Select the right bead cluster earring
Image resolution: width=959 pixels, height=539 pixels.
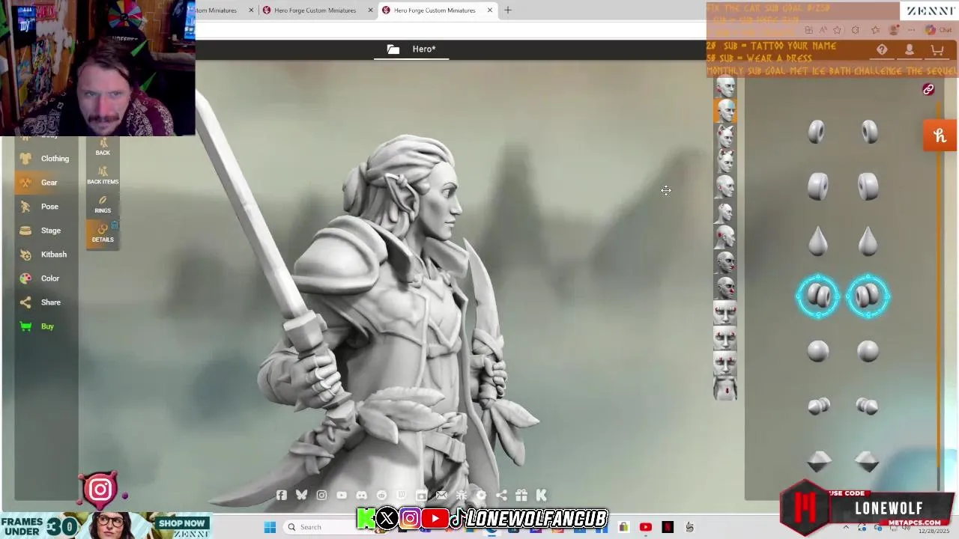(x=868, y=406)
